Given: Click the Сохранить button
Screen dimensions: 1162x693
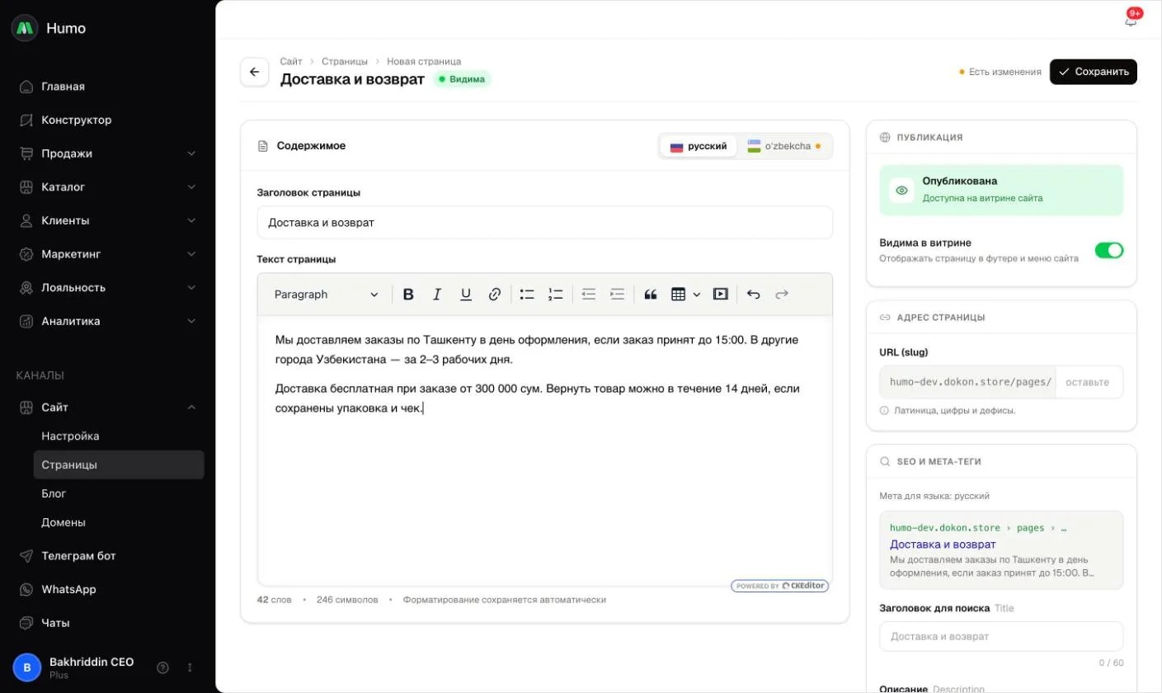Looking at the screenshot, I should pyautogui.click(x=1093, y=72).
